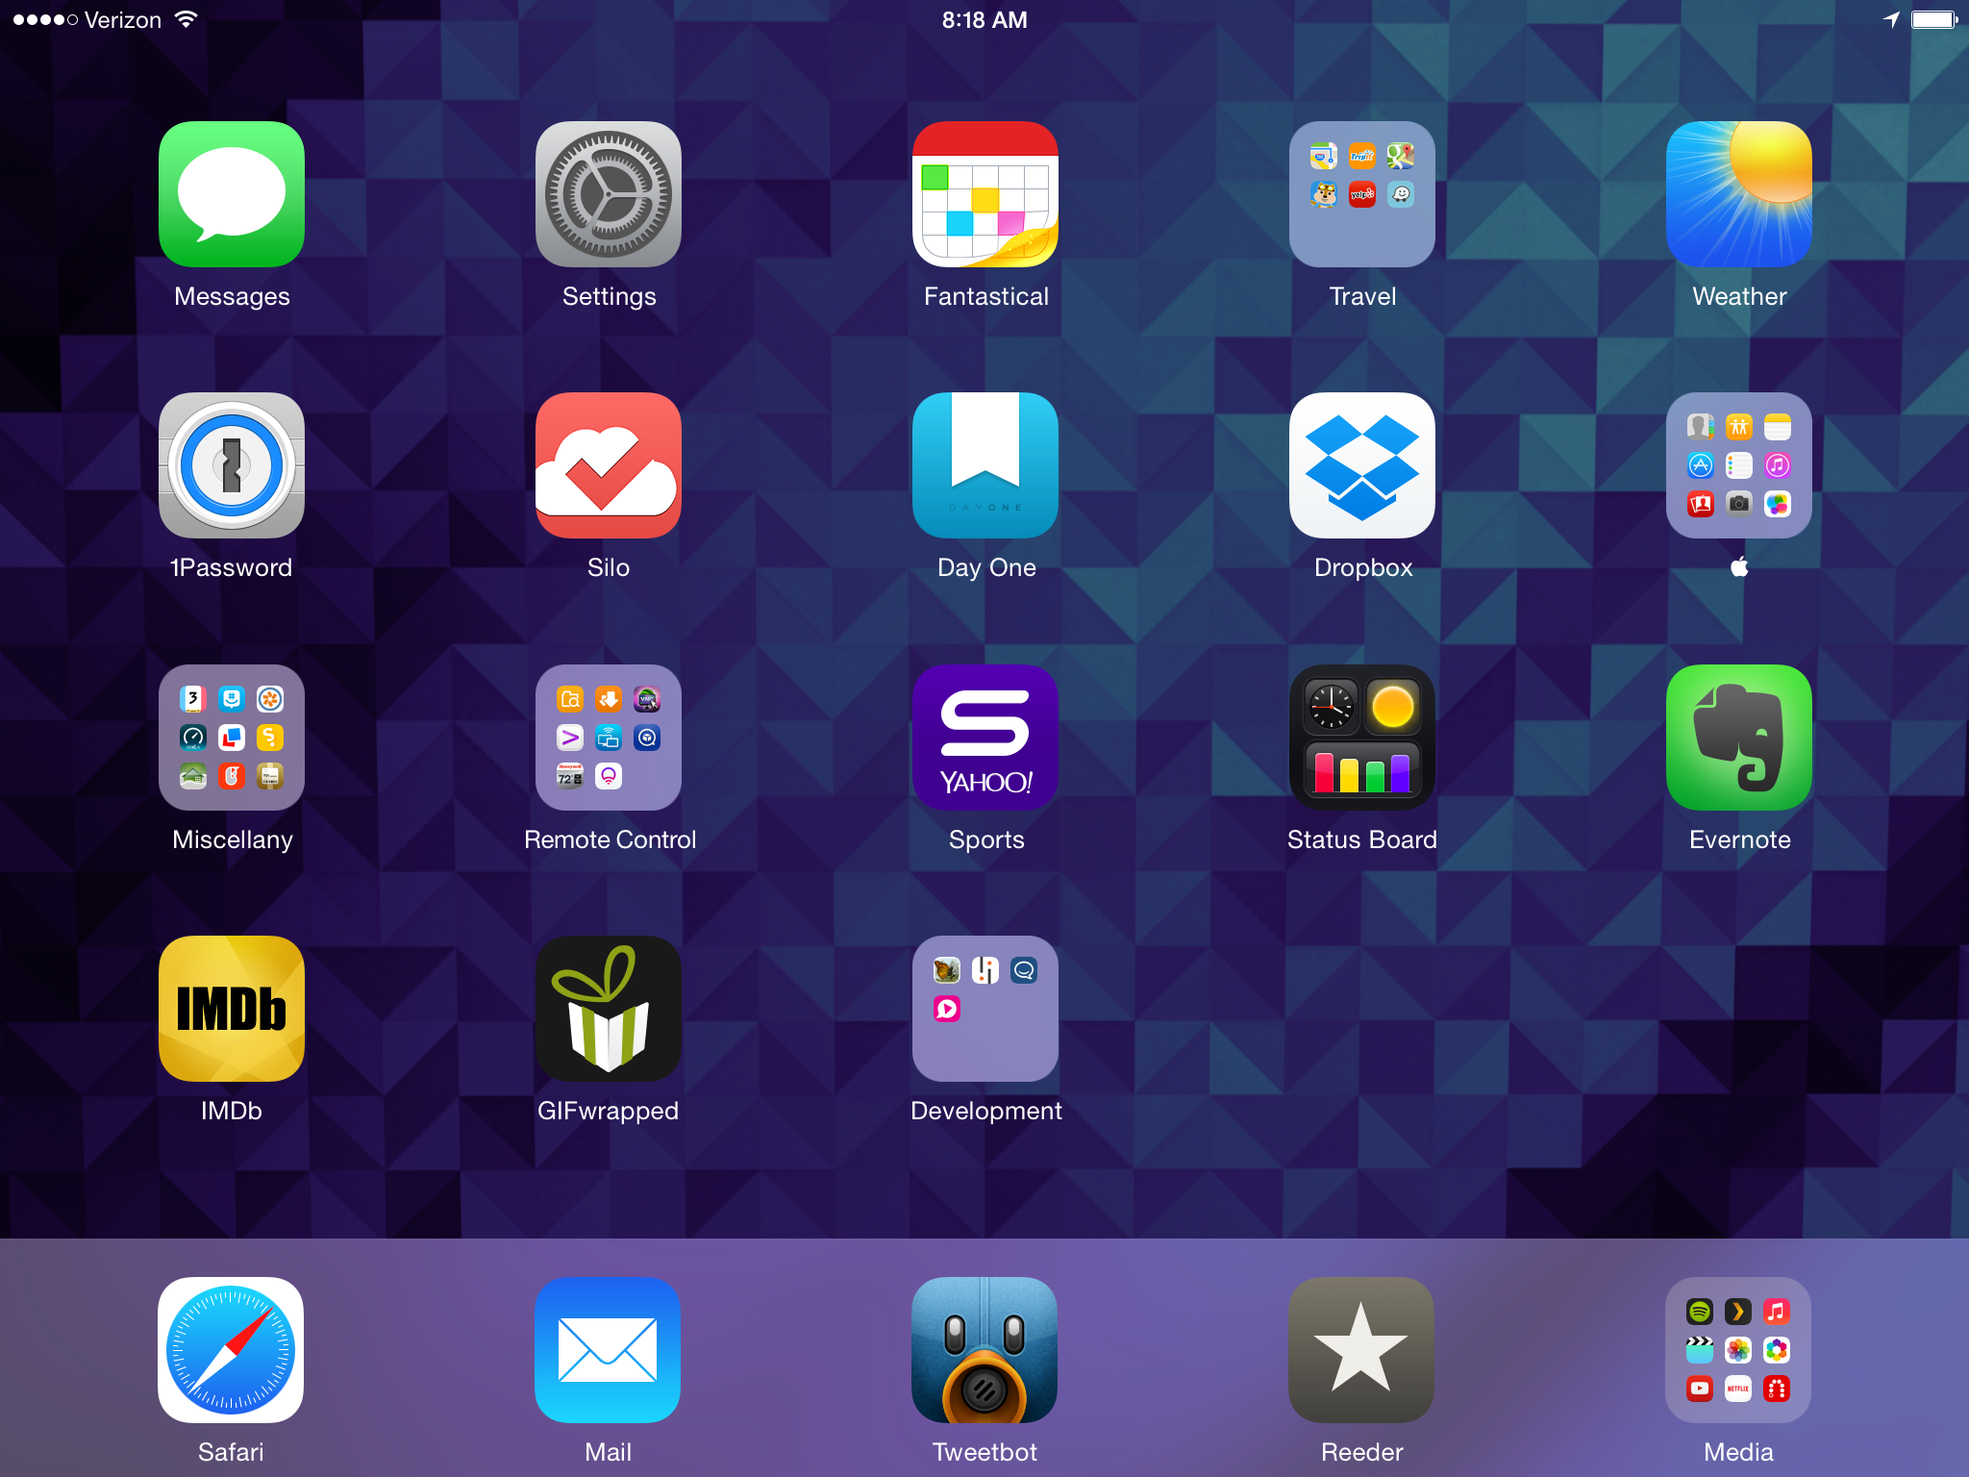Tap the 8:18 AM clock in status bar

coord(984,20)
